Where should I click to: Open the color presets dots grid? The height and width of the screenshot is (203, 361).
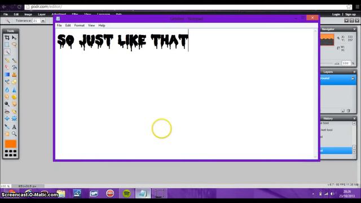pos(11,153)
